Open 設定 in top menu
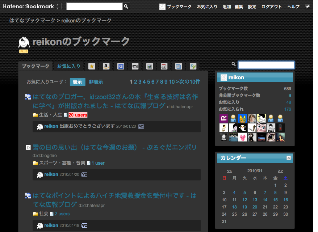 click(252, 7)
